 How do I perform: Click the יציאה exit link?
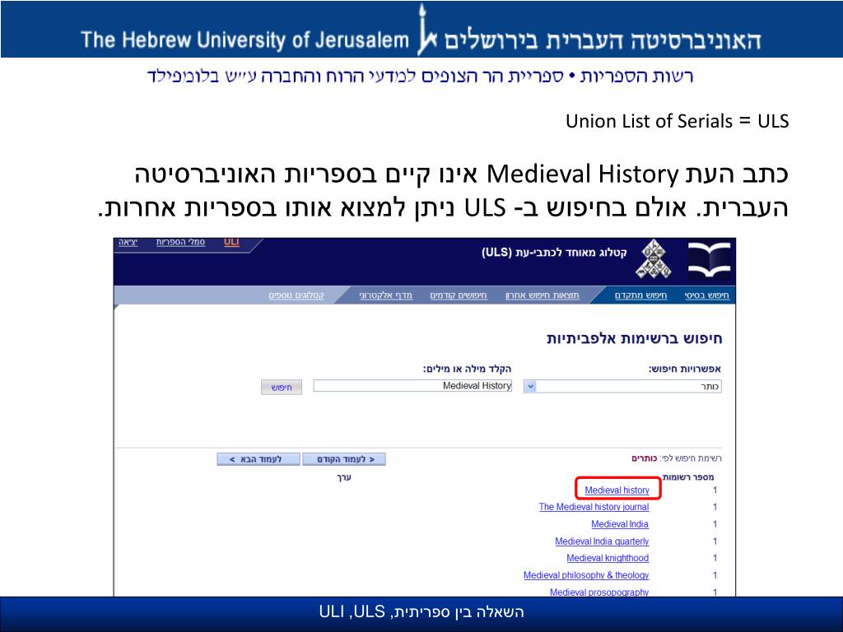128,242
